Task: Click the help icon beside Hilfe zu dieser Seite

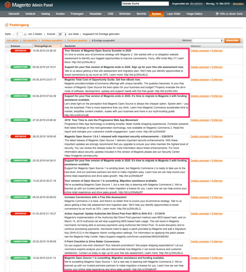Action: pos(217,14)
